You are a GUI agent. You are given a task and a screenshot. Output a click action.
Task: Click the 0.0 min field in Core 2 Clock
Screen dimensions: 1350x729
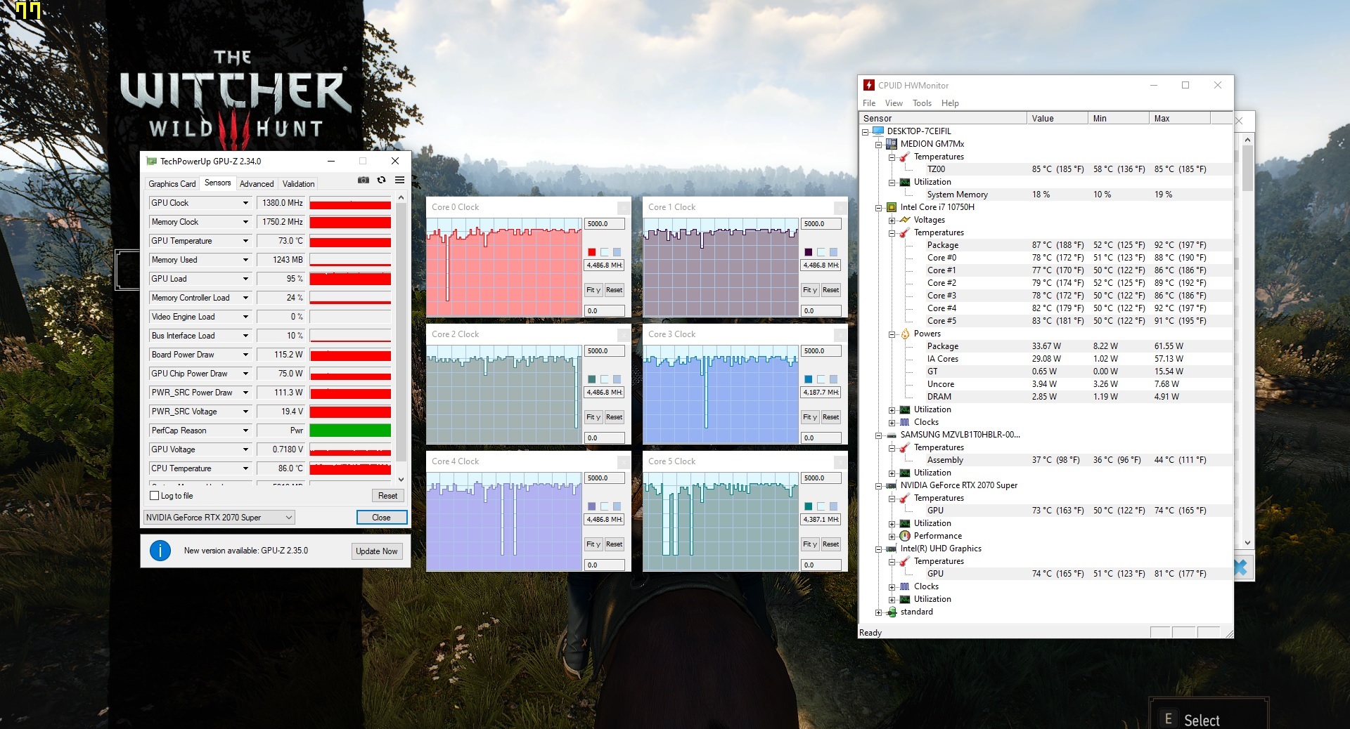point(605,438)
